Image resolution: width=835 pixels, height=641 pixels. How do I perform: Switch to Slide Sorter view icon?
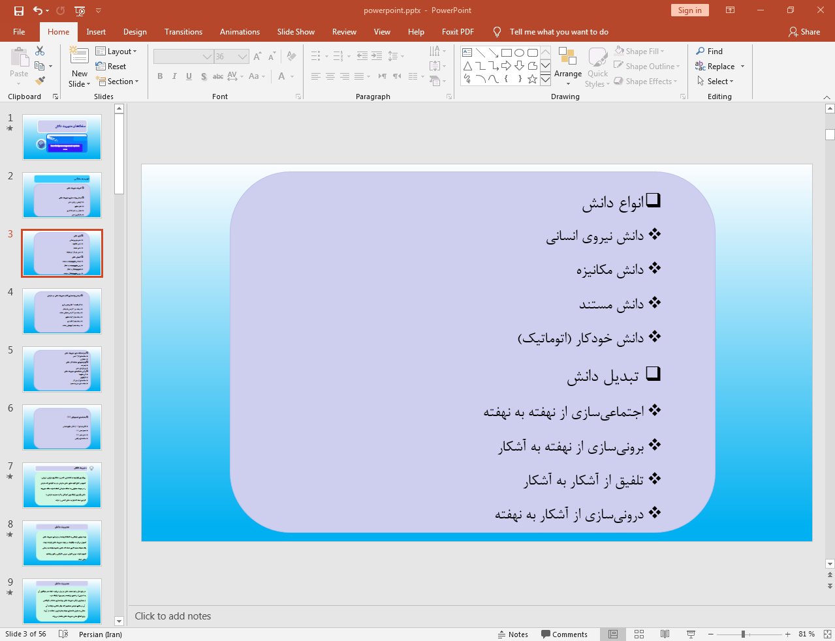pyautogui.click(x=639, y=634)
